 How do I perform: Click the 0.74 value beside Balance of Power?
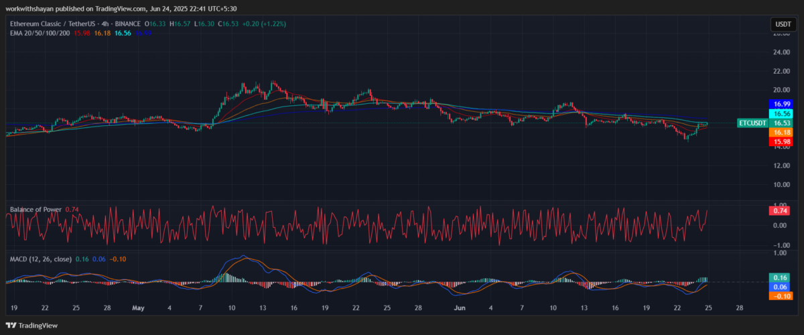tap(72, 210)
